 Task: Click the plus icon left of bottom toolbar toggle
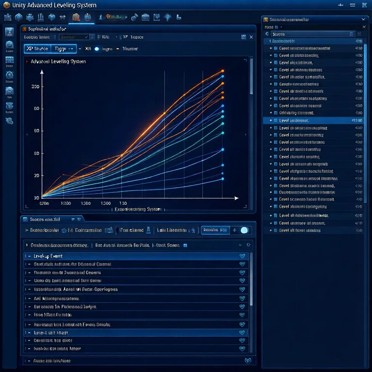tap(234, 230)
